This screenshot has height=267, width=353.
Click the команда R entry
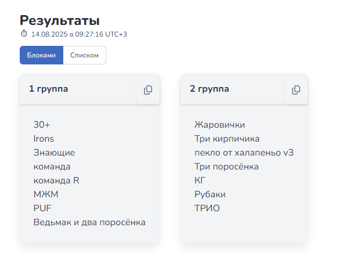56,181
